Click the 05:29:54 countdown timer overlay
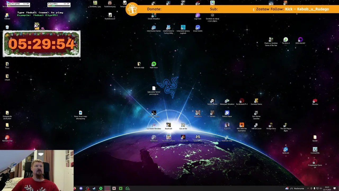339x191 pixels. point(42,44)
